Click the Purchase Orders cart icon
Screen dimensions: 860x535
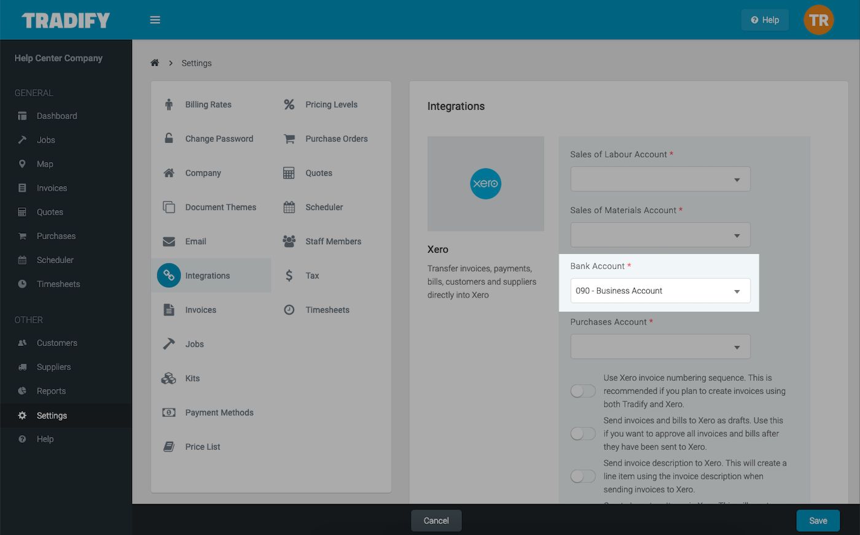click(289, 139)
